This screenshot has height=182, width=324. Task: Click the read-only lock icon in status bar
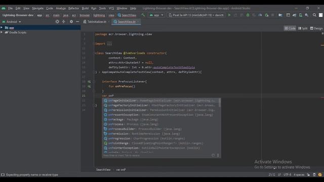click(308, 174)
